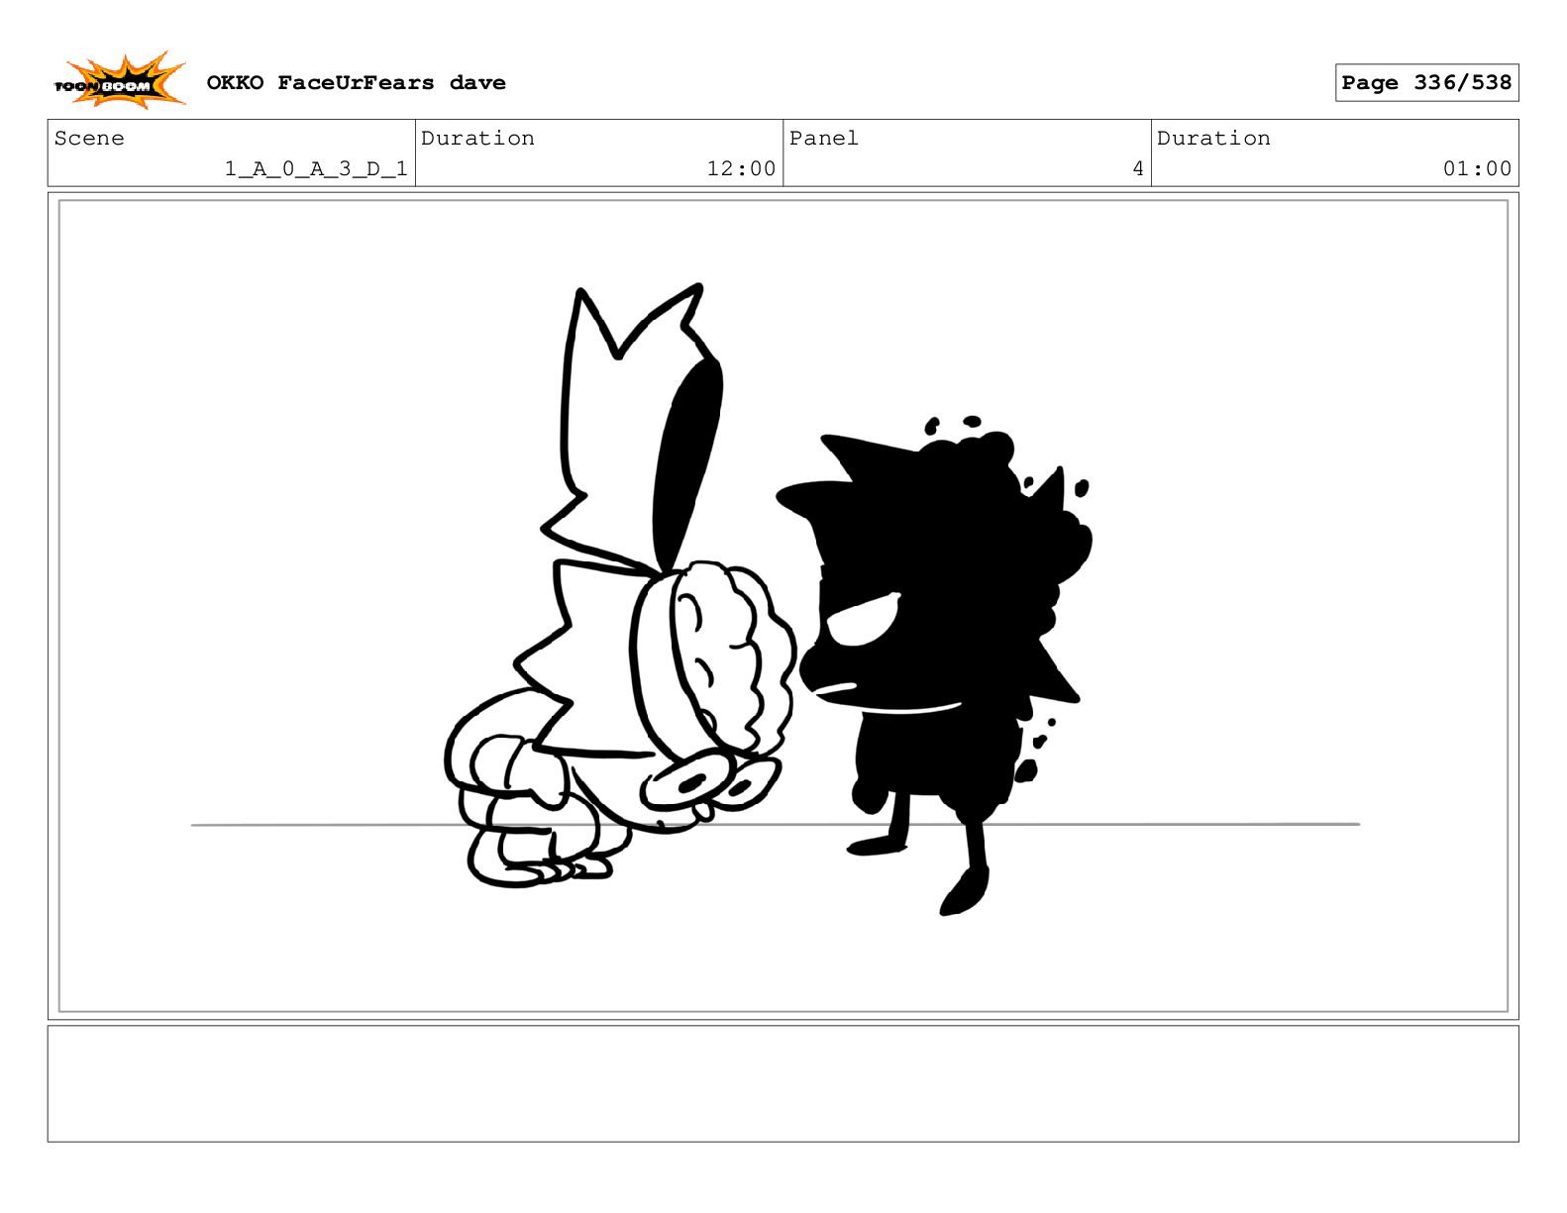Click panel duration value '01:00'

pyautogui.click(x=1477, y=169)
